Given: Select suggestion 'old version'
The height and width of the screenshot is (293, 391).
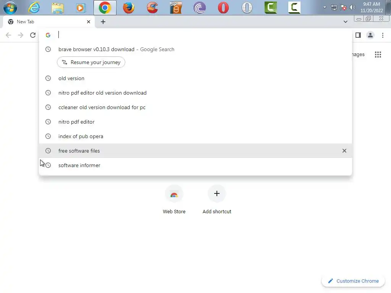Looking at the screenshot, I should point(195,78).
